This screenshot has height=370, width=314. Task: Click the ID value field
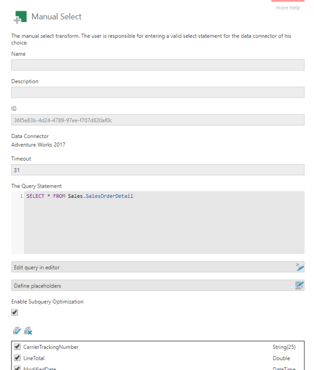[158, 120]
